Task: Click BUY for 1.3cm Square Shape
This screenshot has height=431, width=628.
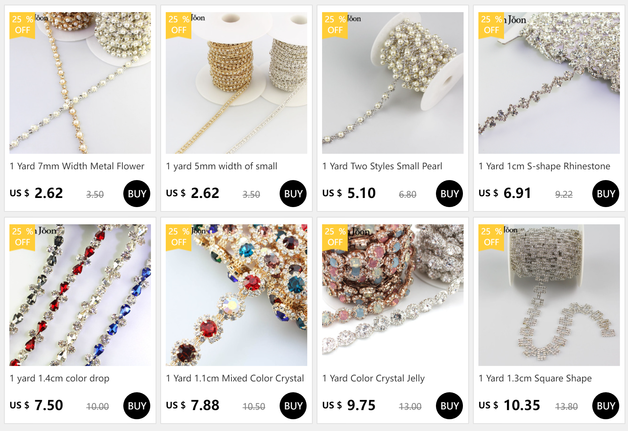Action: point(606,406)
